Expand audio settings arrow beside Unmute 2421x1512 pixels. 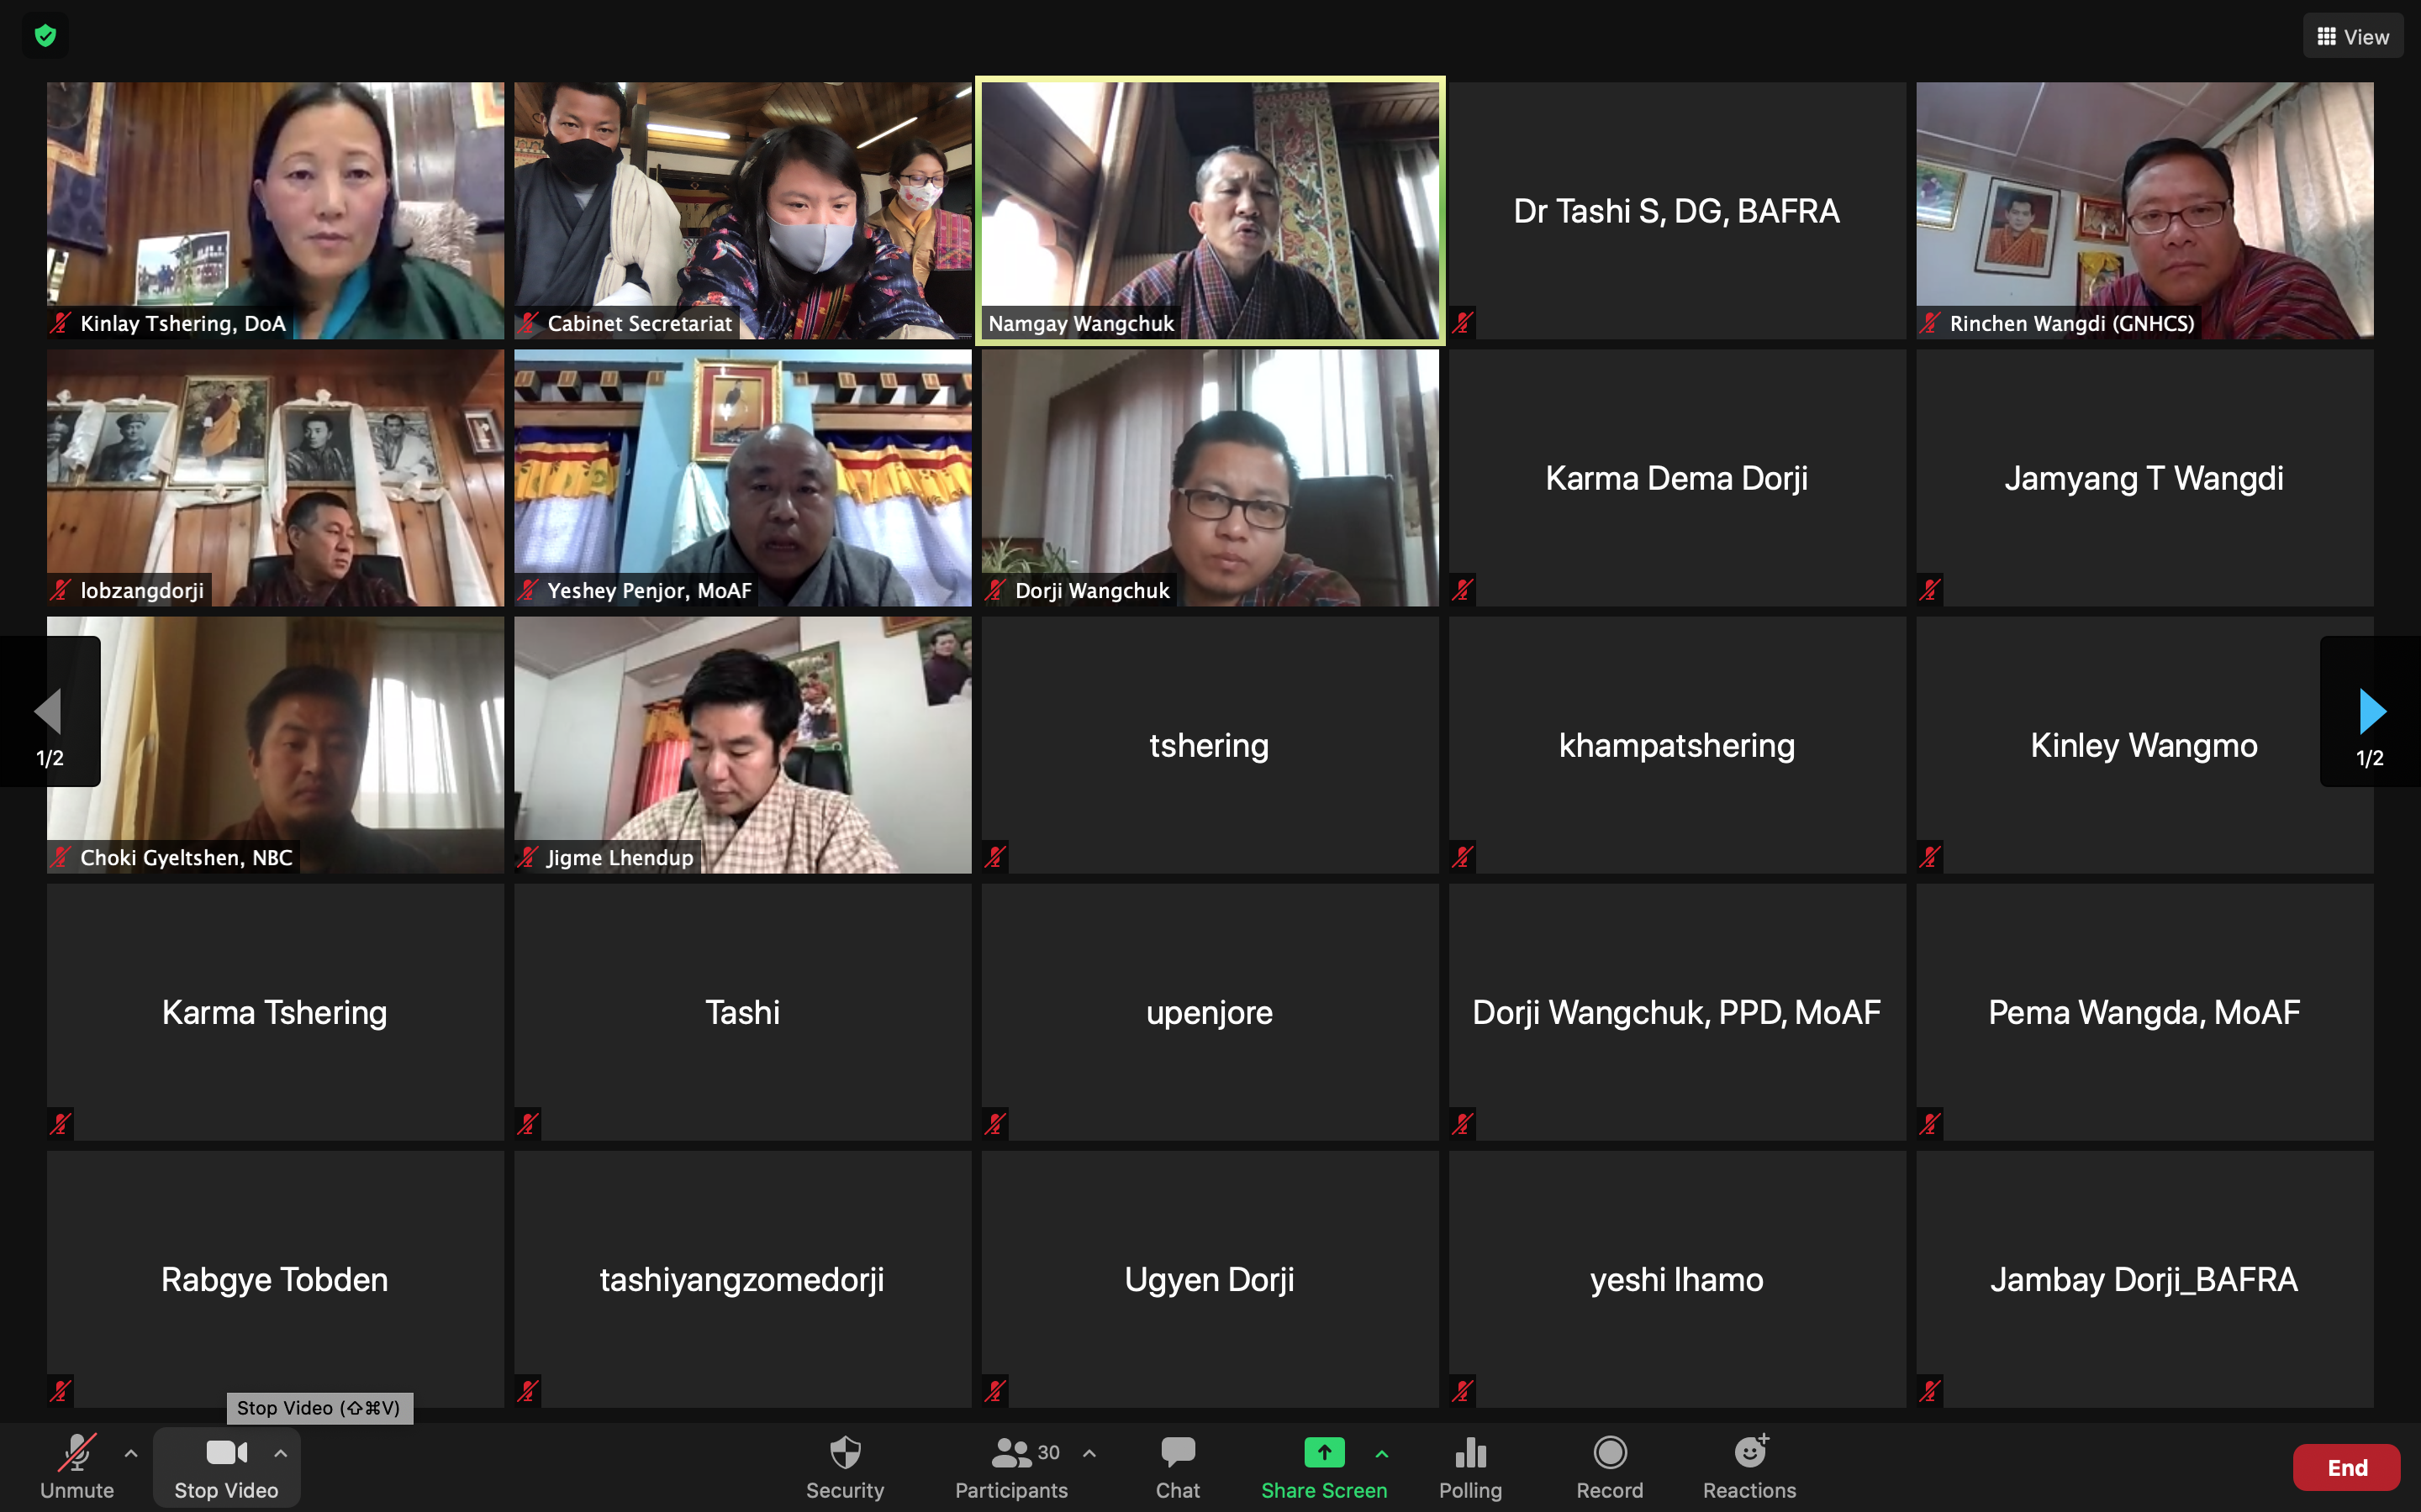pos(131,1453)
